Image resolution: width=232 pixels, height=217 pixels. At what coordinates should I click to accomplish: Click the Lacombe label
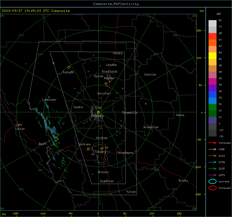coord(111,65)
